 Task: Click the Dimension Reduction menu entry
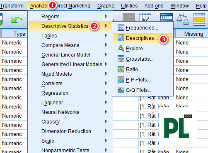pyautogui.click(x=70, y=131)
